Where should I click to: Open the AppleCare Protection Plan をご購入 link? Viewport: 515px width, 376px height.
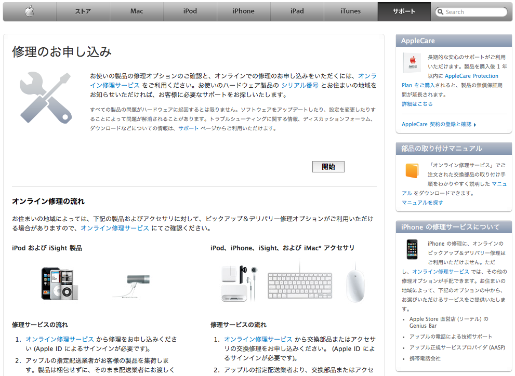point(418,85)
